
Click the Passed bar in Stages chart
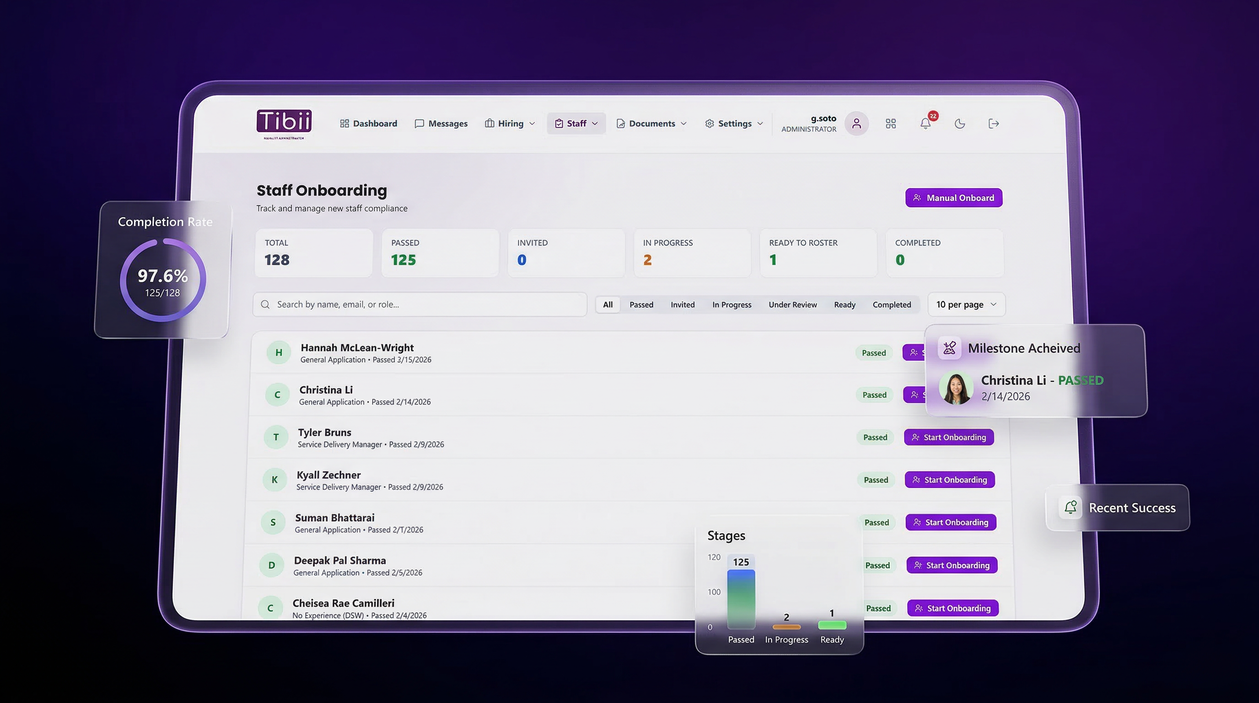point(741,599)
